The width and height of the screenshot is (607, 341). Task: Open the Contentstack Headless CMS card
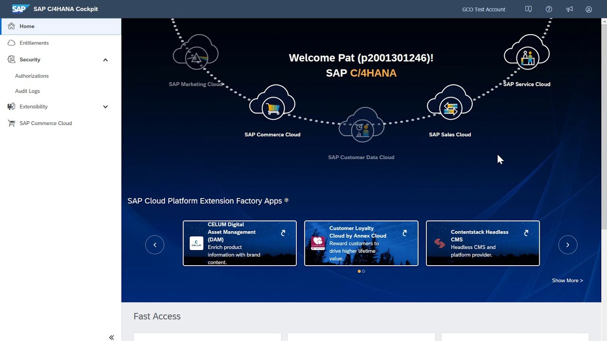coord(483,243)
